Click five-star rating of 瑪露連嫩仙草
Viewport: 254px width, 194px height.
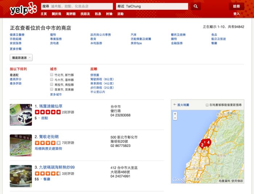(x=48, y=112)
